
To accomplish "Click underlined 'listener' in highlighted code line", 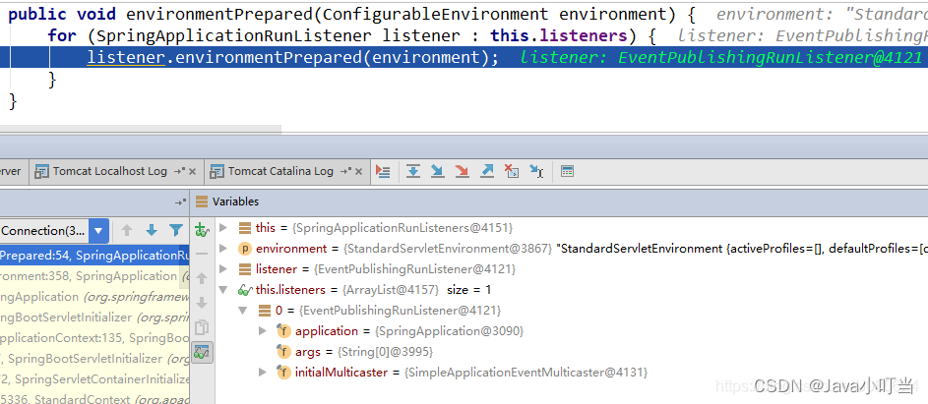I will click(x=126, y=58).
